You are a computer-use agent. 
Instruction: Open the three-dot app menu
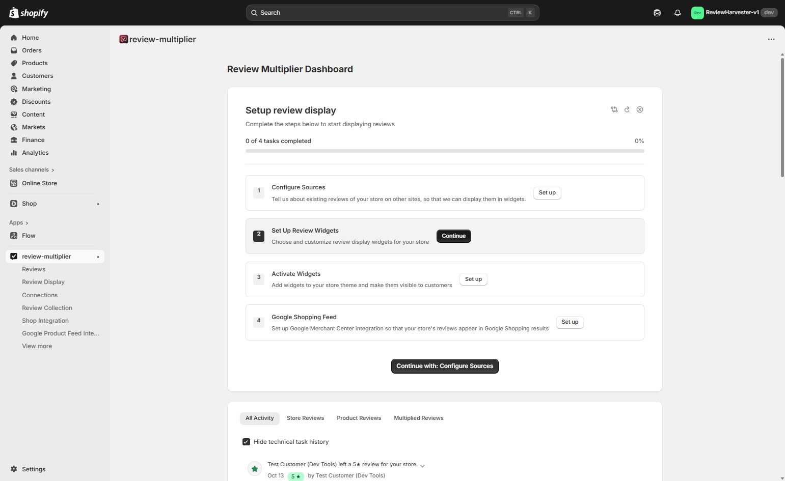[771, 39]
